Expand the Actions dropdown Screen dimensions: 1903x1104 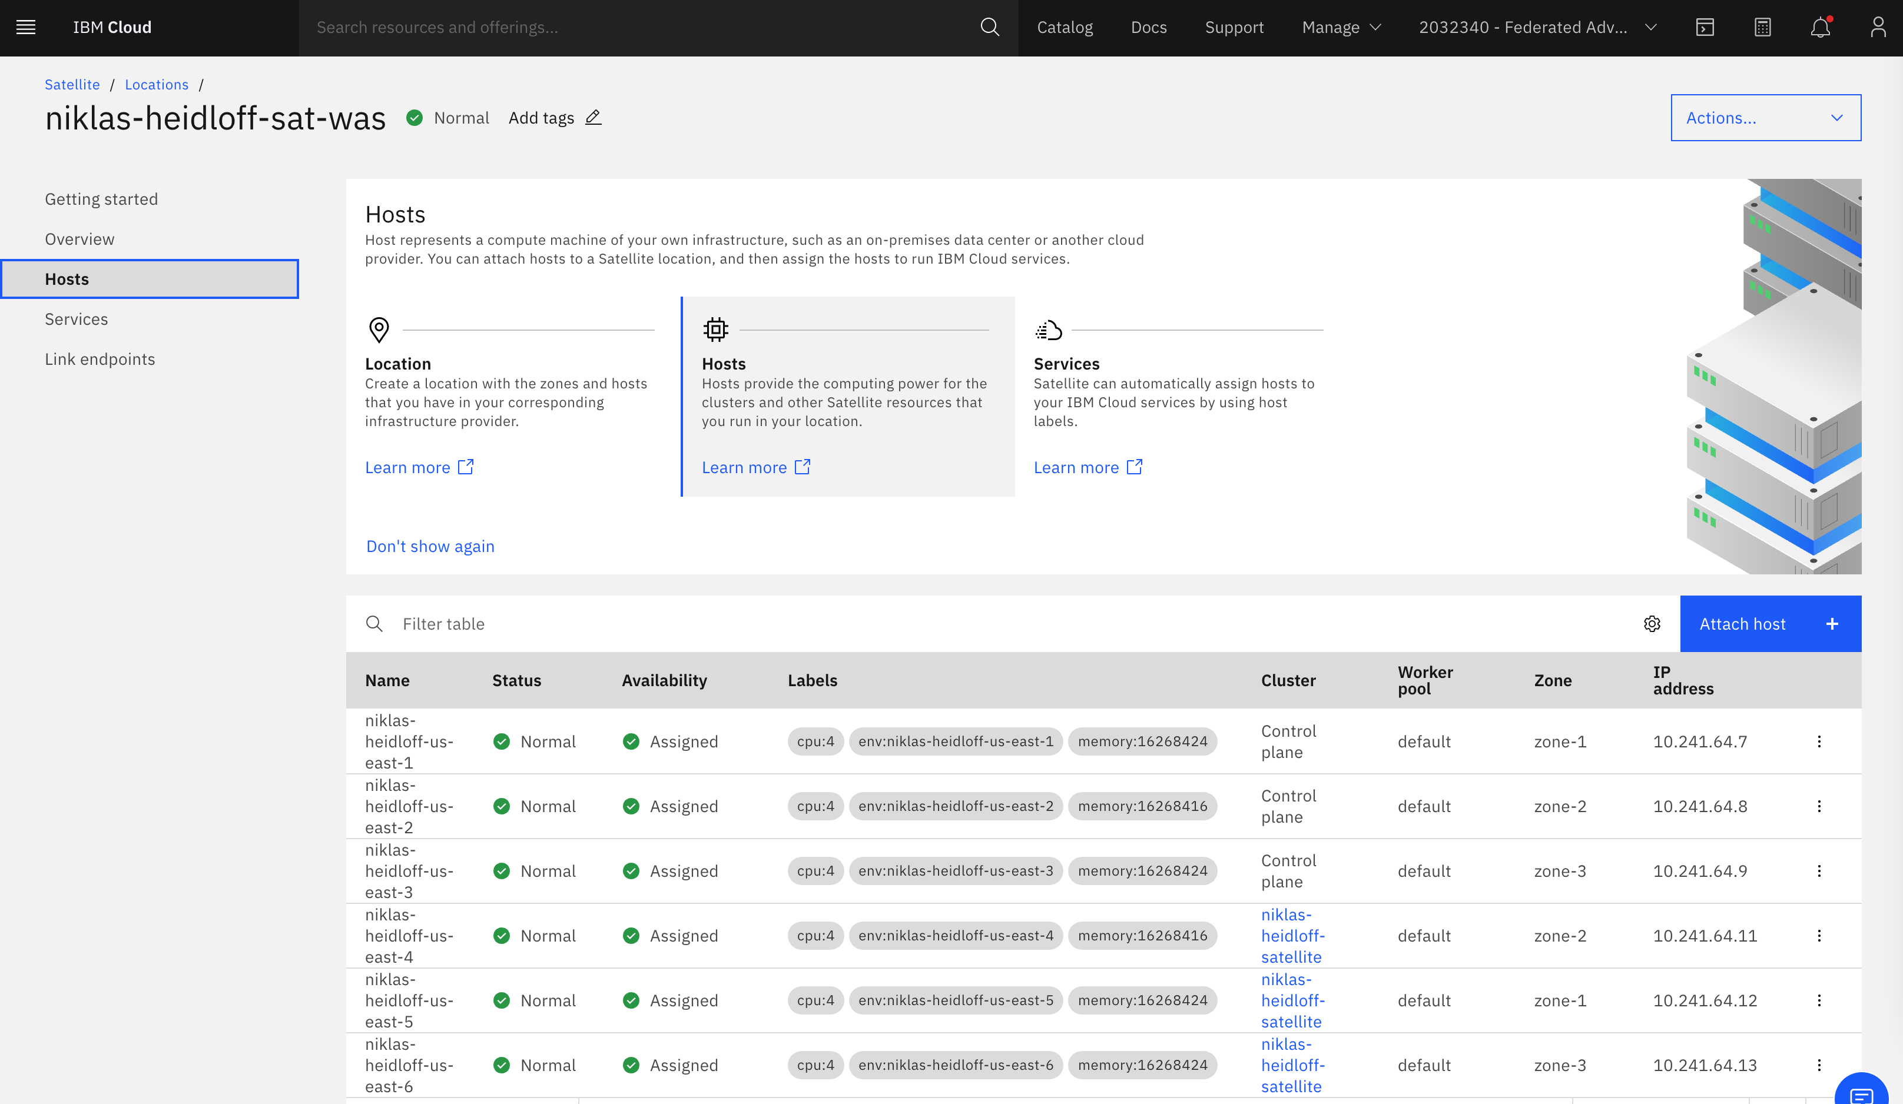point(1766,118)
